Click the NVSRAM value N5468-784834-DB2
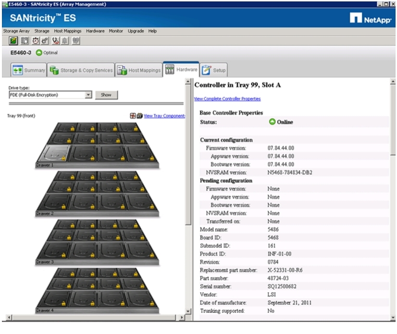Viewport: 397px width, 334px height. (290, 172)
